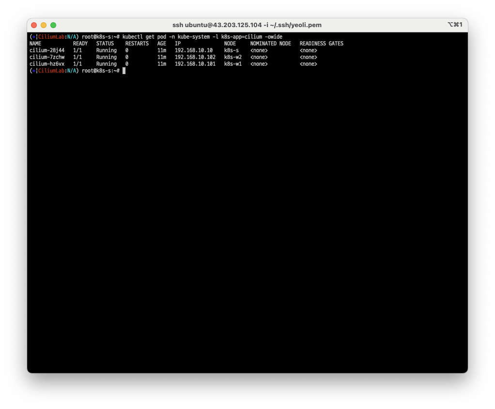This screenshot has width=495, height=409.
Task: Click IP address 192.168.10.102
Action: click(x=195, y=57)
